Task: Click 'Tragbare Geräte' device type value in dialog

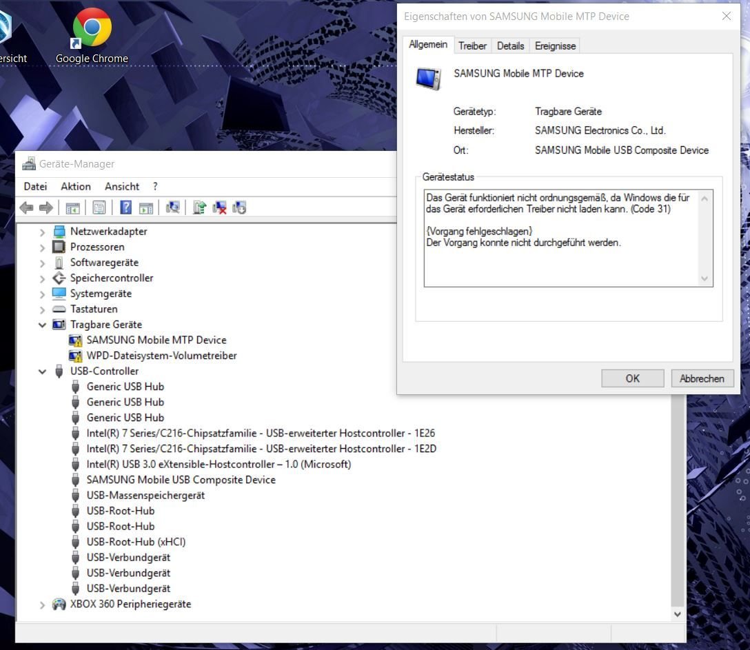Action: [x=568, y=112]
